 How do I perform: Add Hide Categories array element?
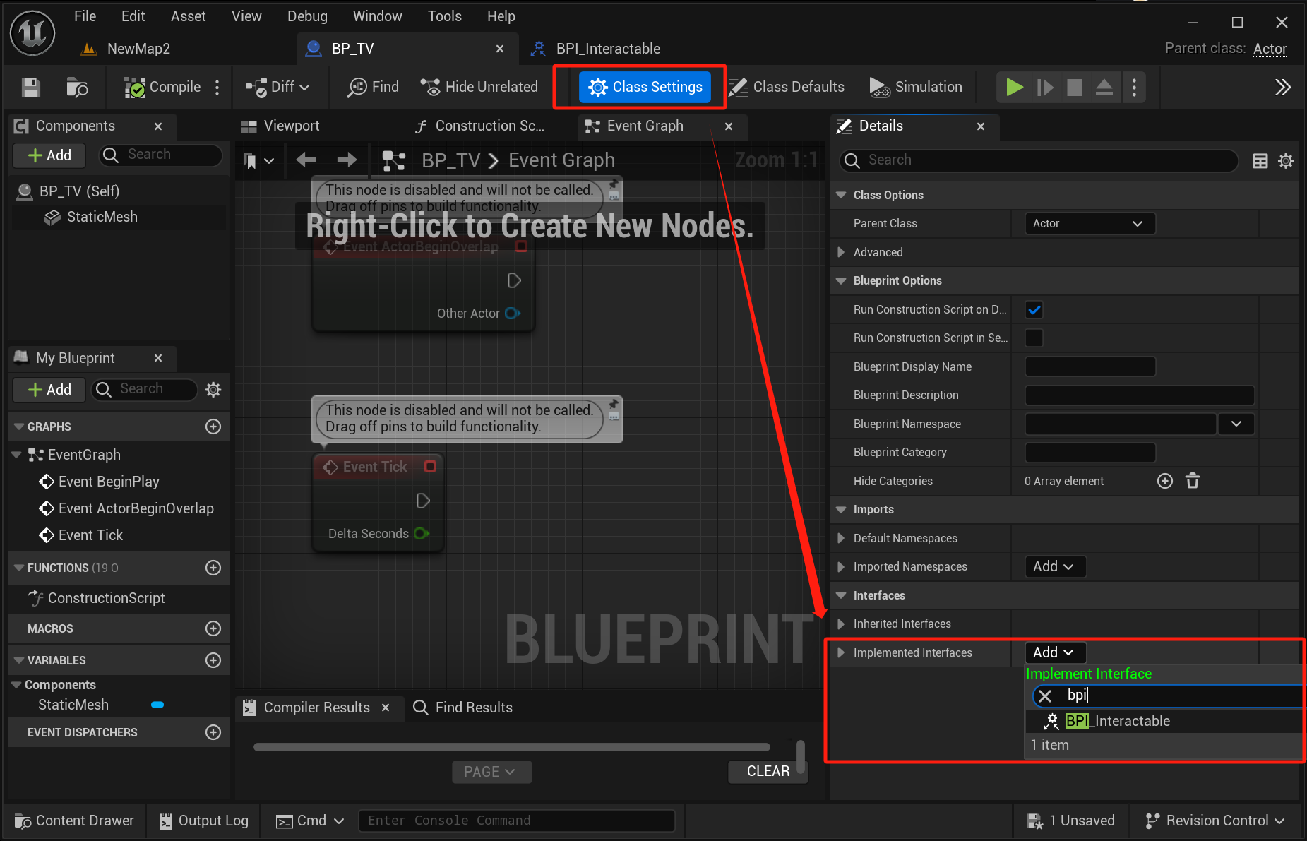[1165, 481]
